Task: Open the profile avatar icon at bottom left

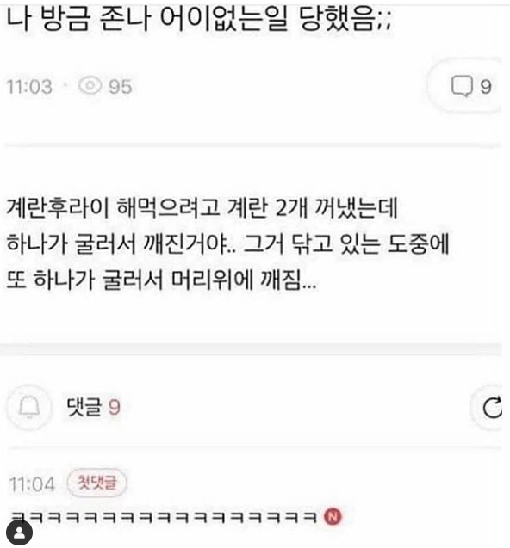Action: tap(20, 533)
